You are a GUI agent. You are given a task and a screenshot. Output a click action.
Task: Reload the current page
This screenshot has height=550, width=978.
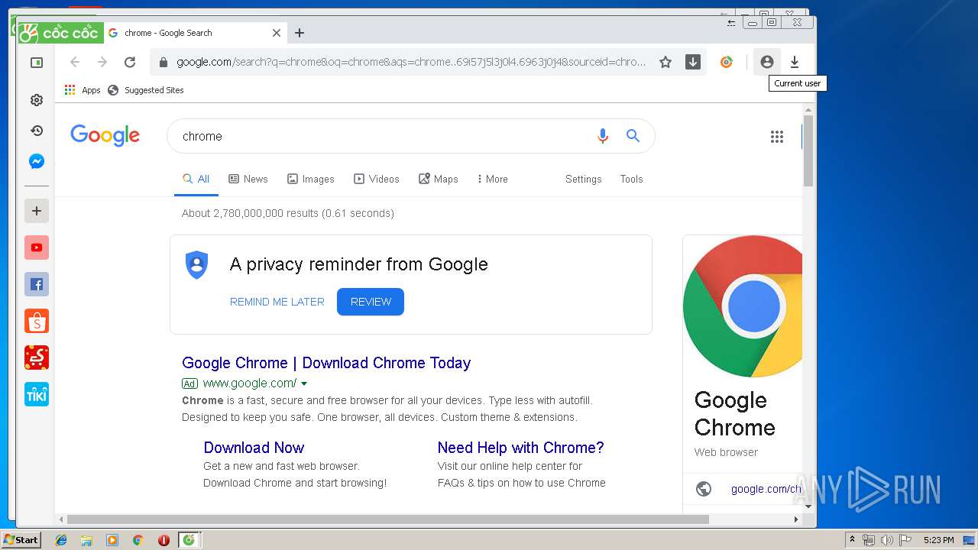point(130,63)
